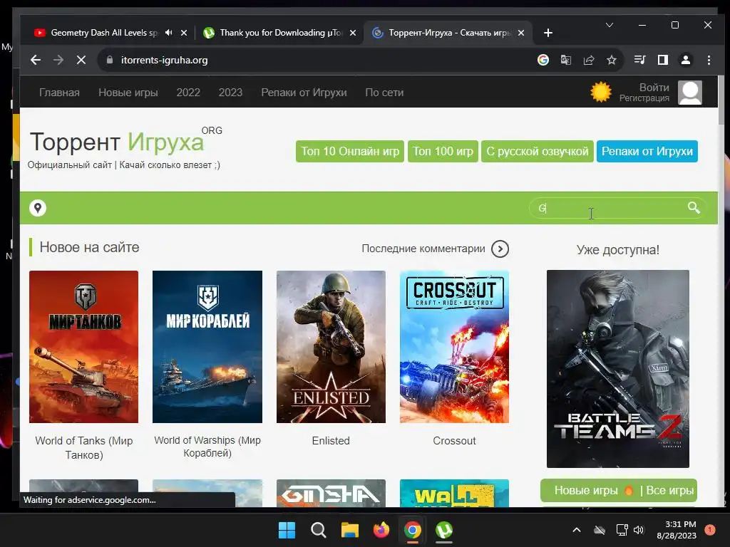Image resolution: width=730 pixels, height=547 pixels.
Task: Click the Enlisted title link
Action: pos(331,440)
